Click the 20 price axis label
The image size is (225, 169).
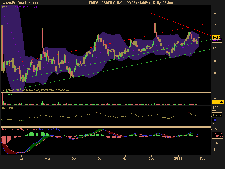pyautogui.click(x=214, y=49)
